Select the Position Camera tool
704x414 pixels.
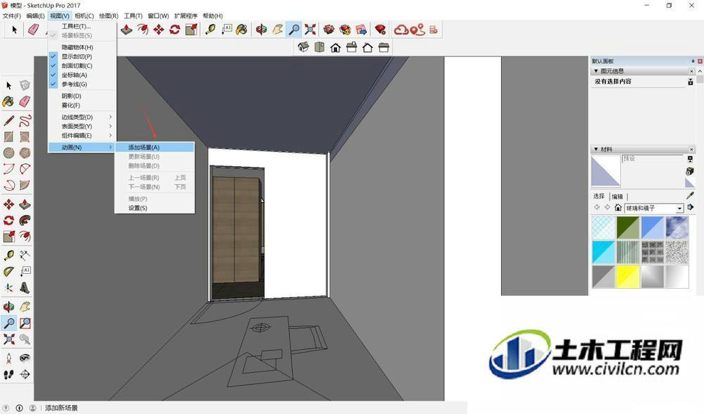pos(9,358)
